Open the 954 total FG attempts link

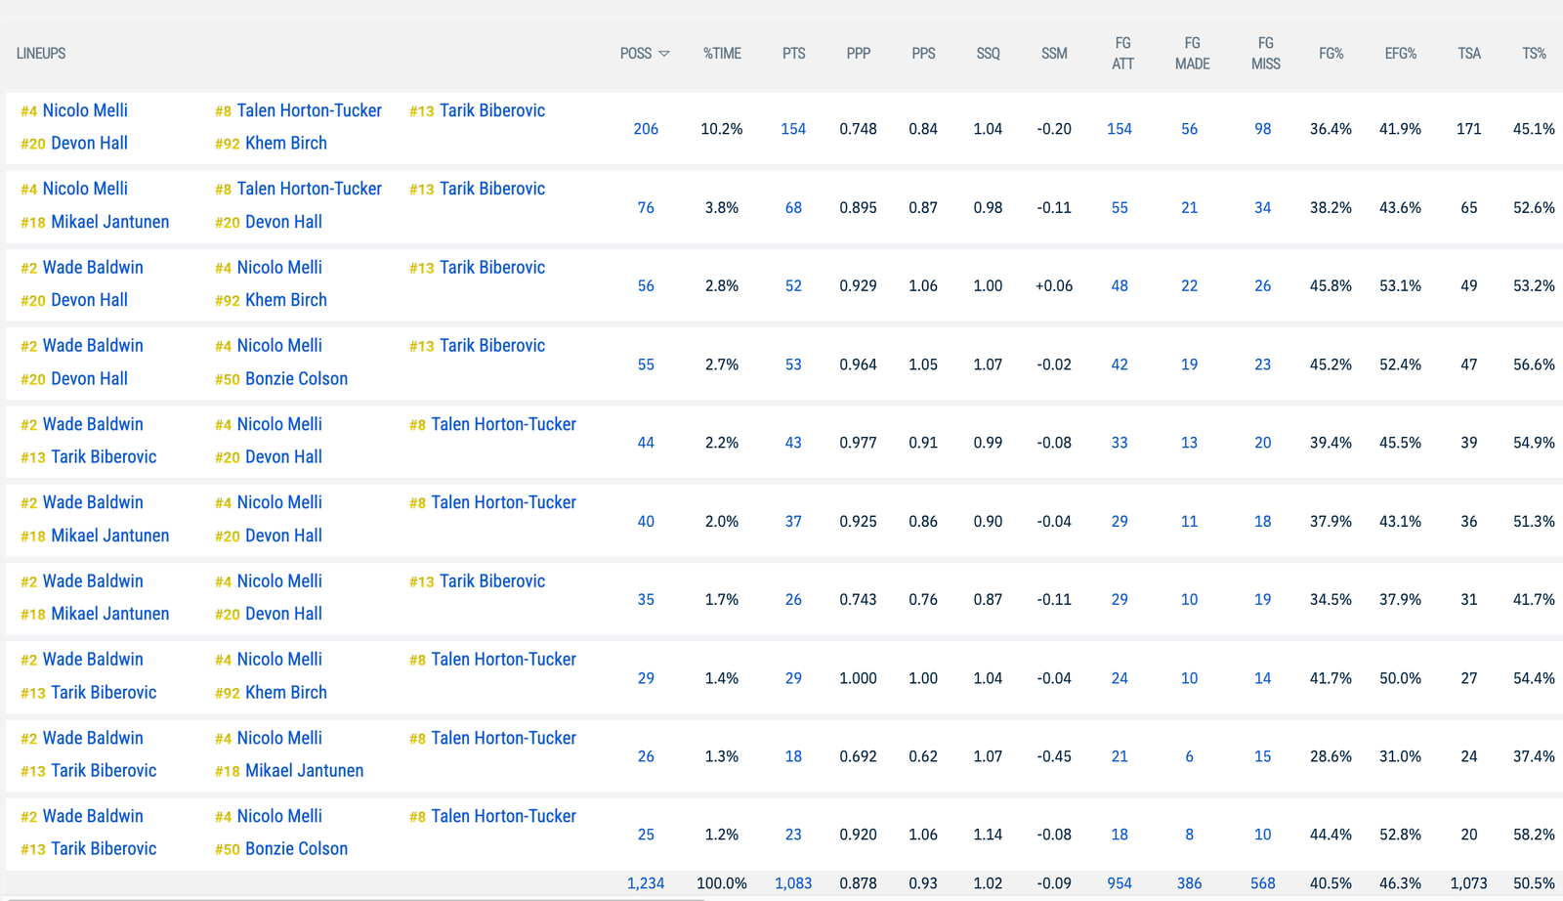pyautogui.click(x=1119, y=883)
